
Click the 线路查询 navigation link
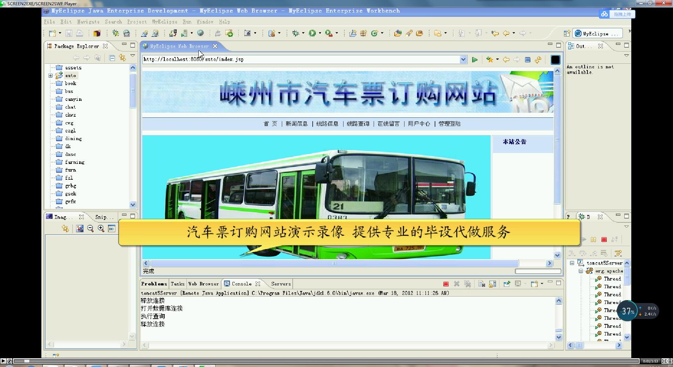tap(358, 124)
